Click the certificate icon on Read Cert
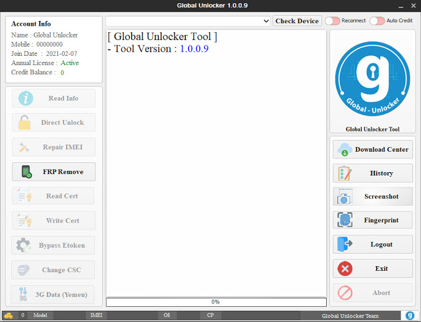 [x=24, y=195]
